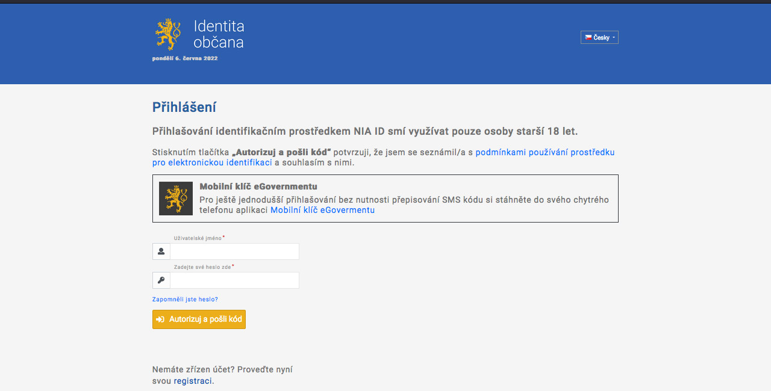
Task: Open the Česky language dropdown
Action: click(599, 37)
